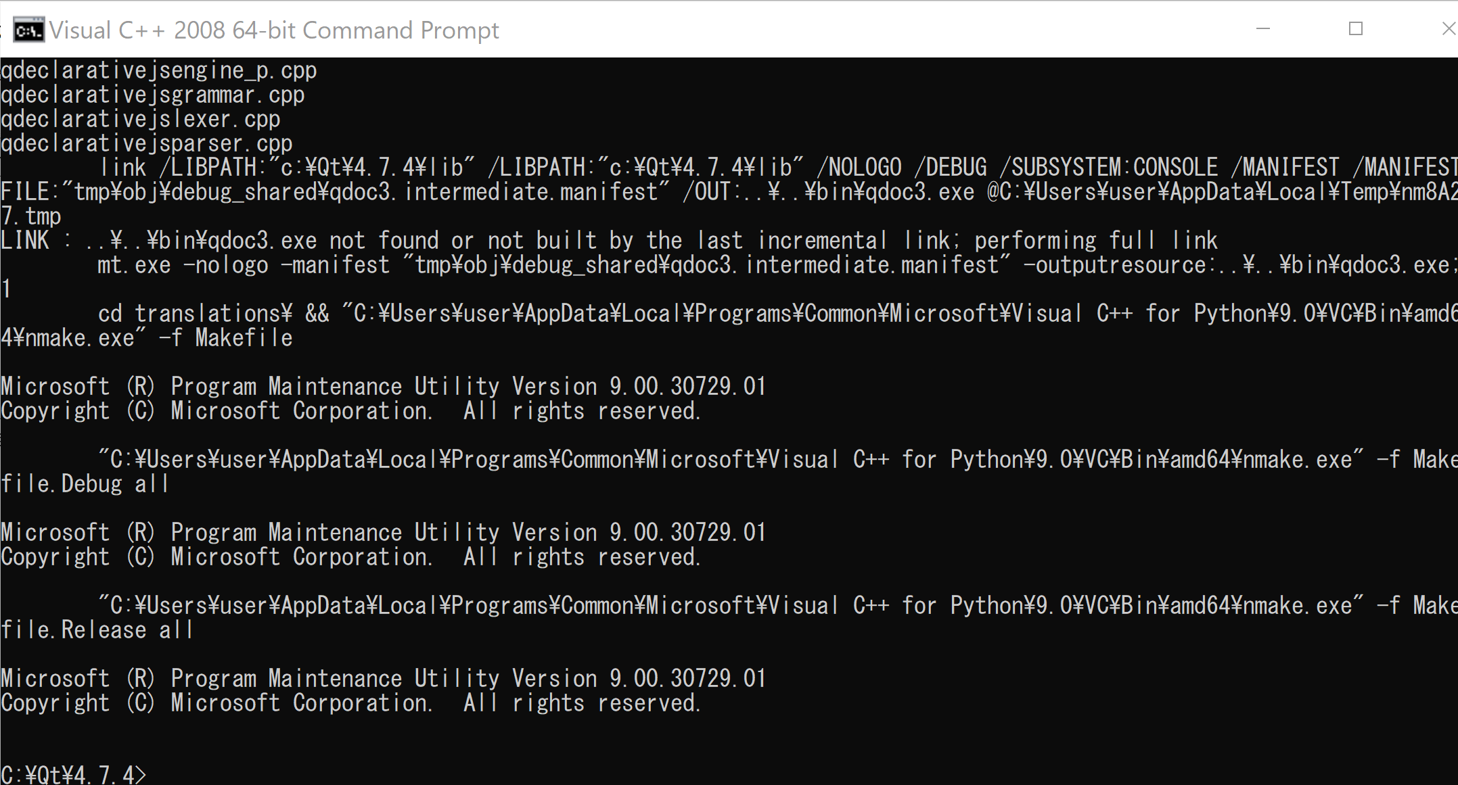Maximize the Command Prompt window

click(1355, 29)
